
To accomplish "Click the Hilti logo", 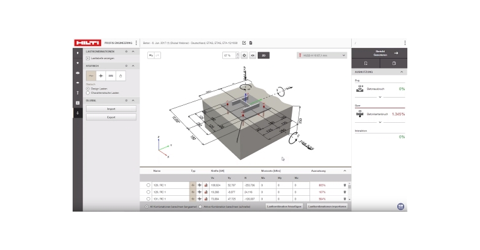I will tap(88, 43).
